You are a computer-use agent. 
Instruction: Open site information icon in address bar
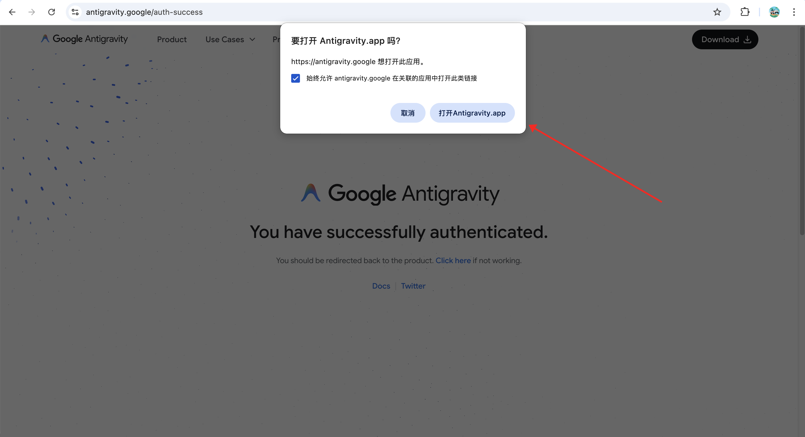[x=75, y=12]
